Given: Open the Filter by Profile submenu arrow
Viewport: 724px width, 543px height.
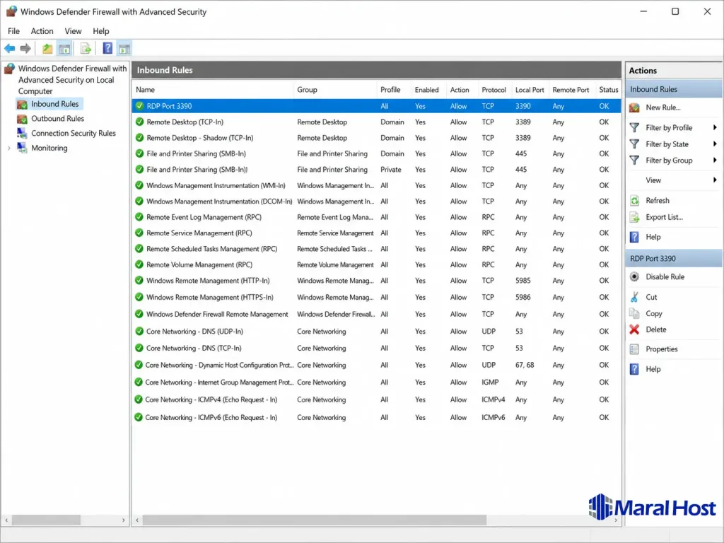Looking at the screenshot, I should pos(715,127).
